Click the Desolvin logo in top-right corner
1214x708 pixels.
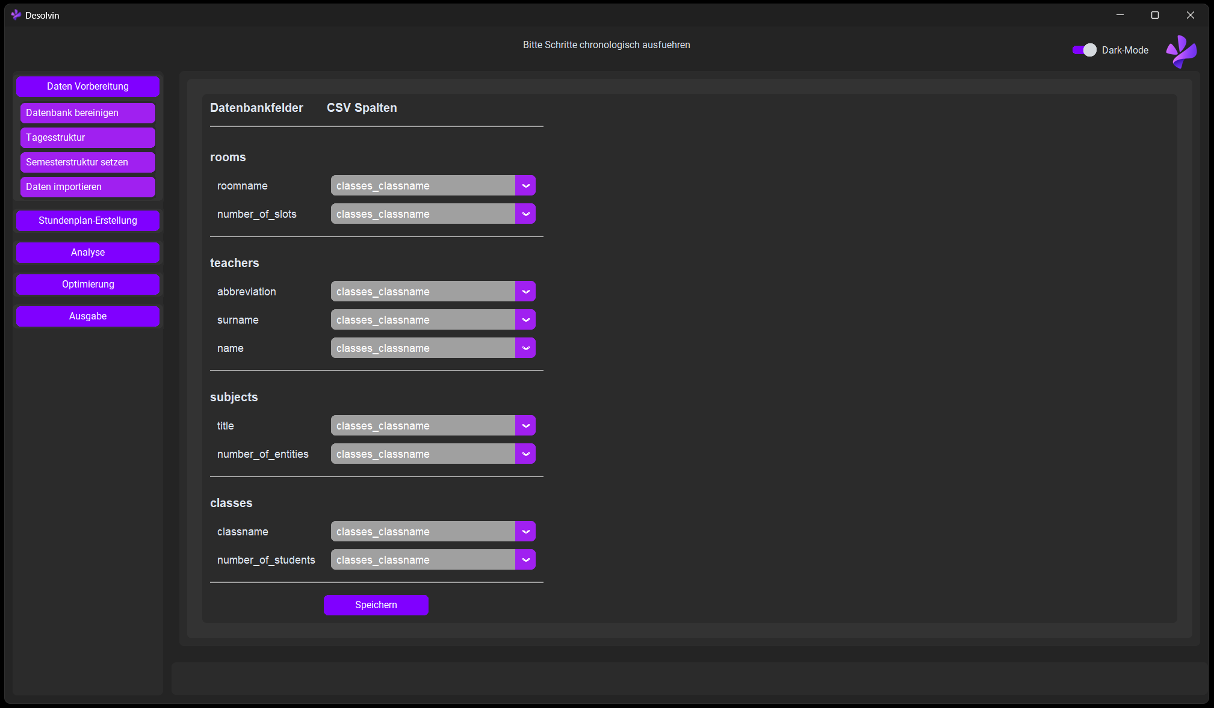[1181, 51]
